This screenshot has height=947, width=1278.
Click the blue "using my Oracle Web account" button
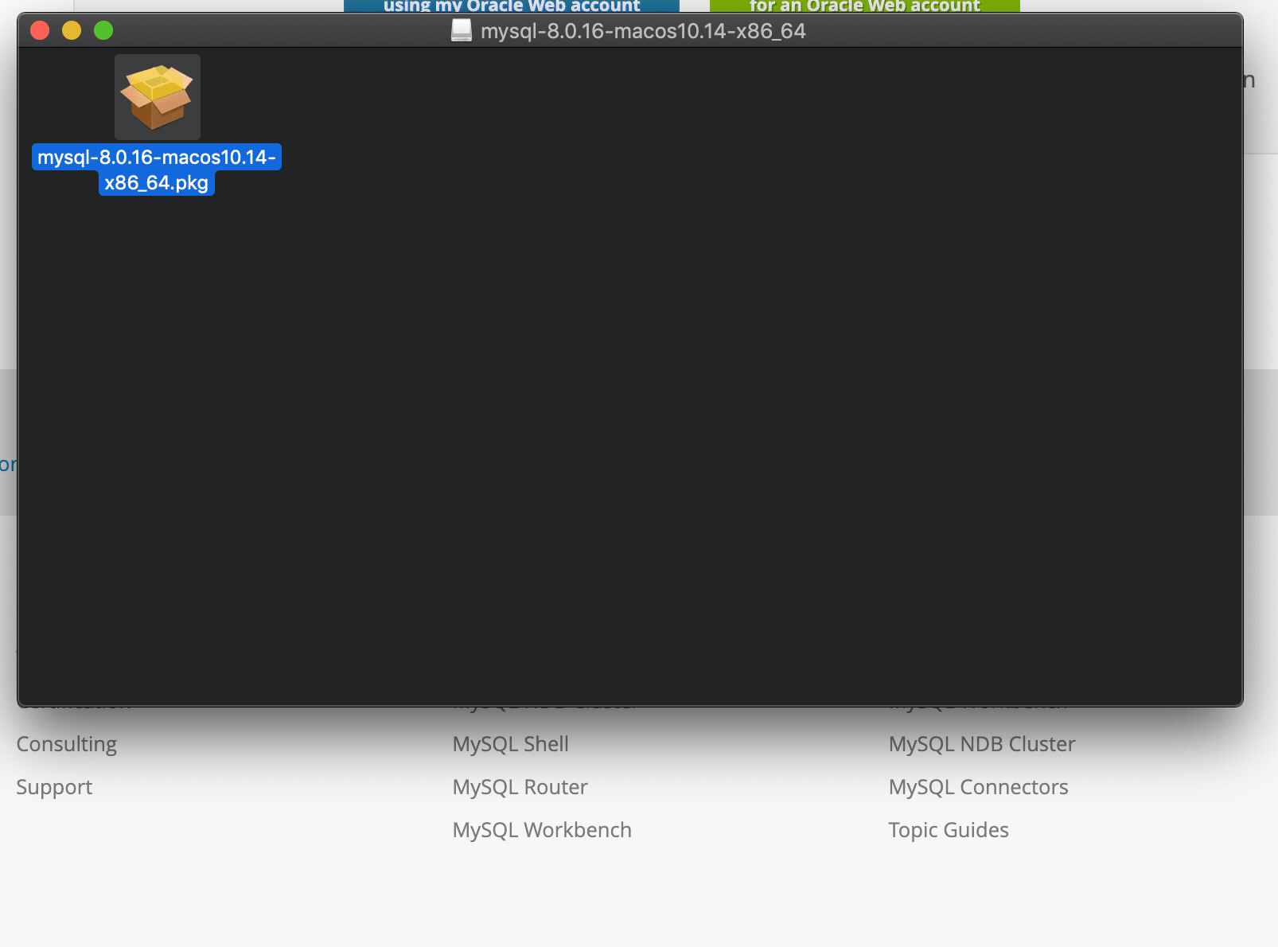[x=512, y=6]
